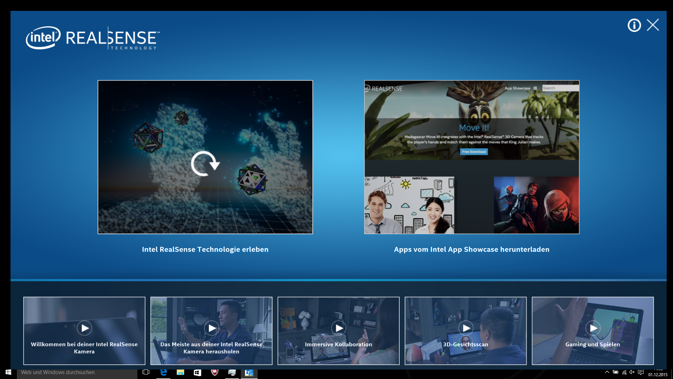Open the Windows Start menu

tap(8, 372)
